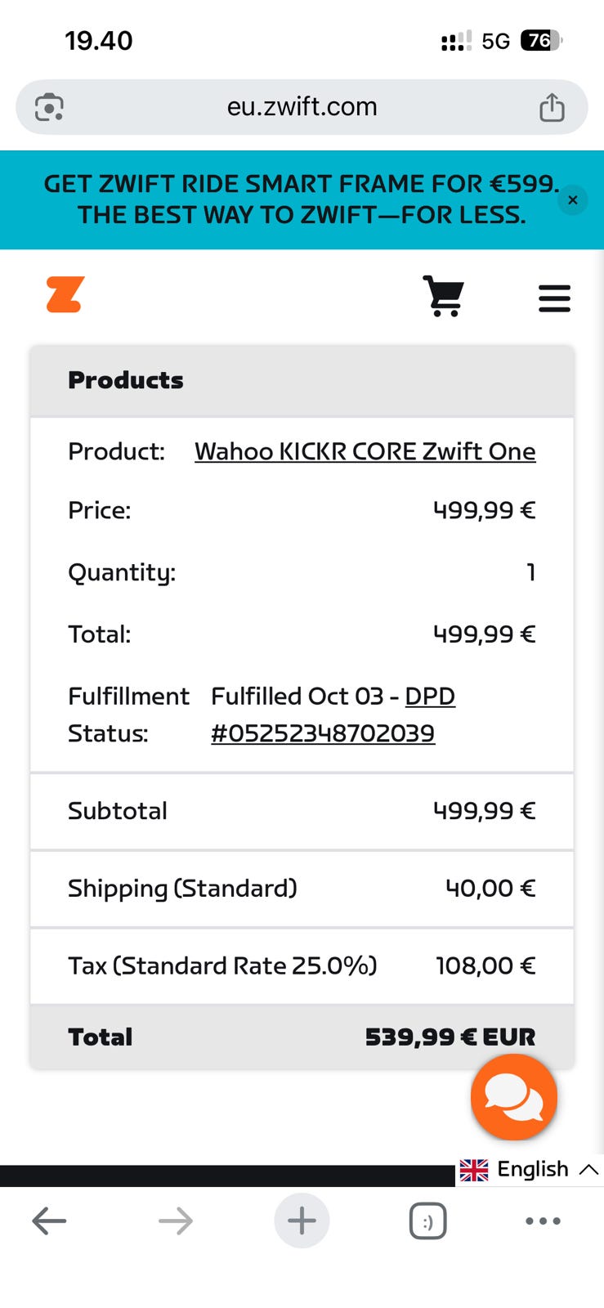Open a new browser tab
The image size is (604, 1308).
(x=302, y=1221)
